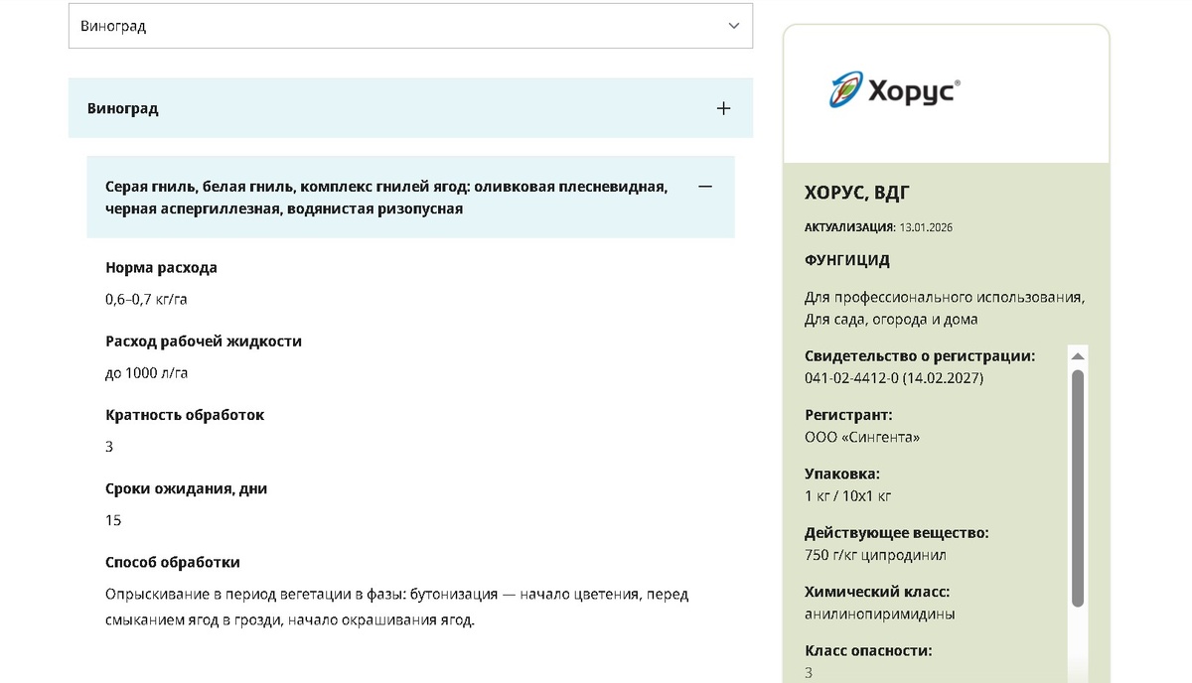Click the Виноград accordion header text

[x=123, y=108]
